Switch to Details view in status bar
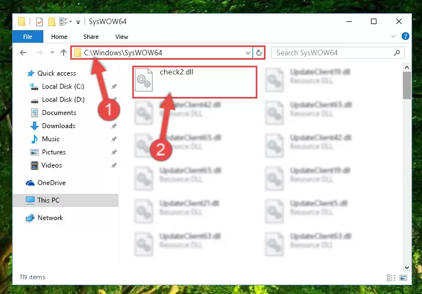 (391, 278)
